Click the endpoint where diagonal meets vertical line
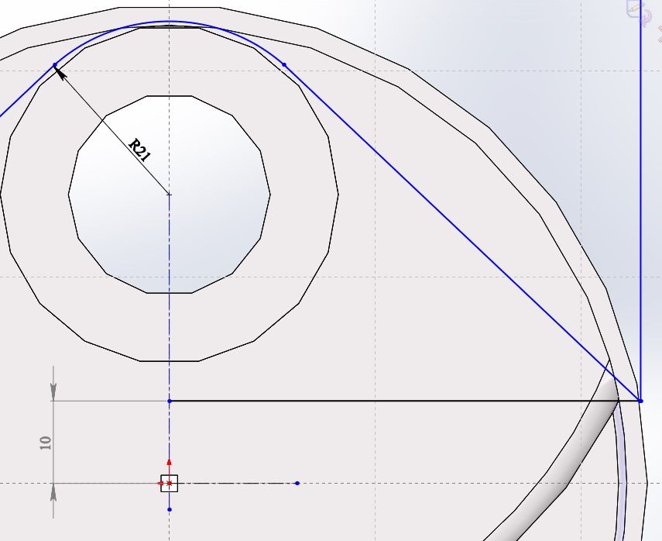662x541 pixels. [x=640, y=401]
